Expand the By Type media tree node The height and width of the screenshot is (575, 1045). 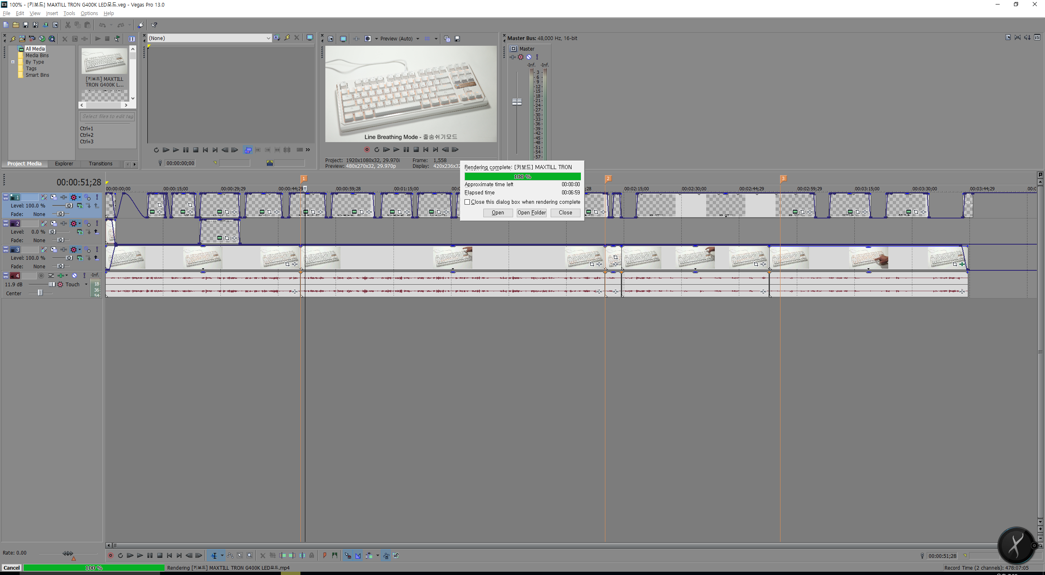[x=13, y=62]
